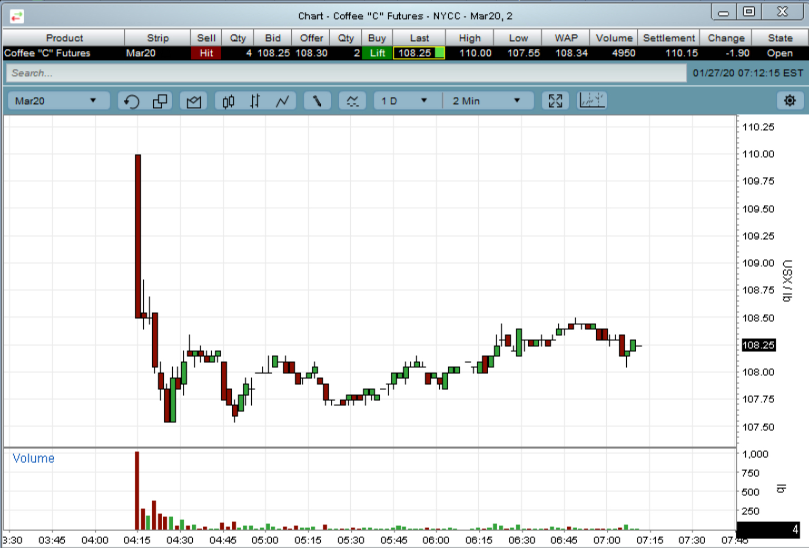Click the duplicate chart window icon
This screenshot has height=548, width=809.
(x=160, y=101)
